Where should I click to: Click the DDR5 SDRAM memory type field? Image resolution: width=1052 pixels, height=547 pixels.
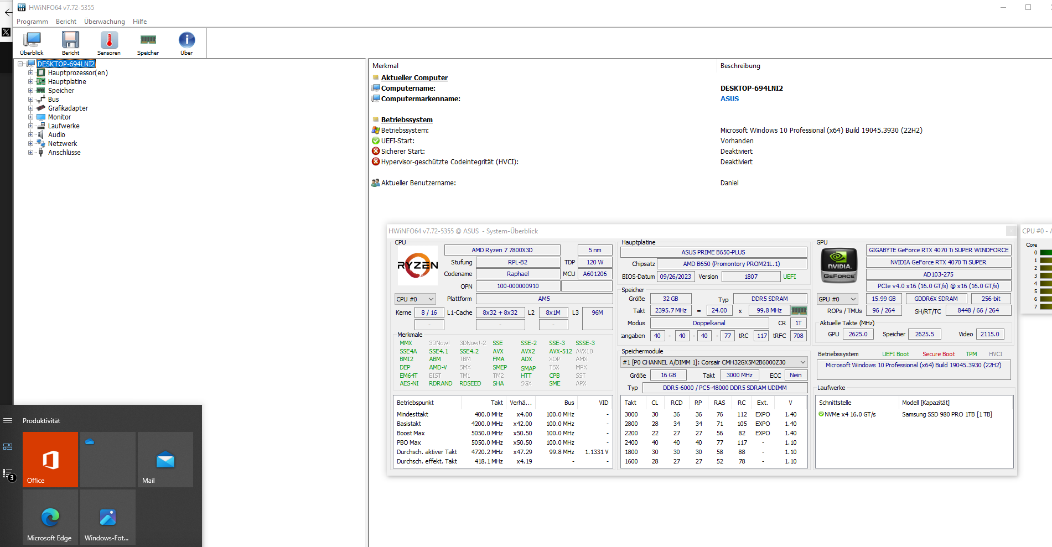pyautogui.click(x=769, y=299)
